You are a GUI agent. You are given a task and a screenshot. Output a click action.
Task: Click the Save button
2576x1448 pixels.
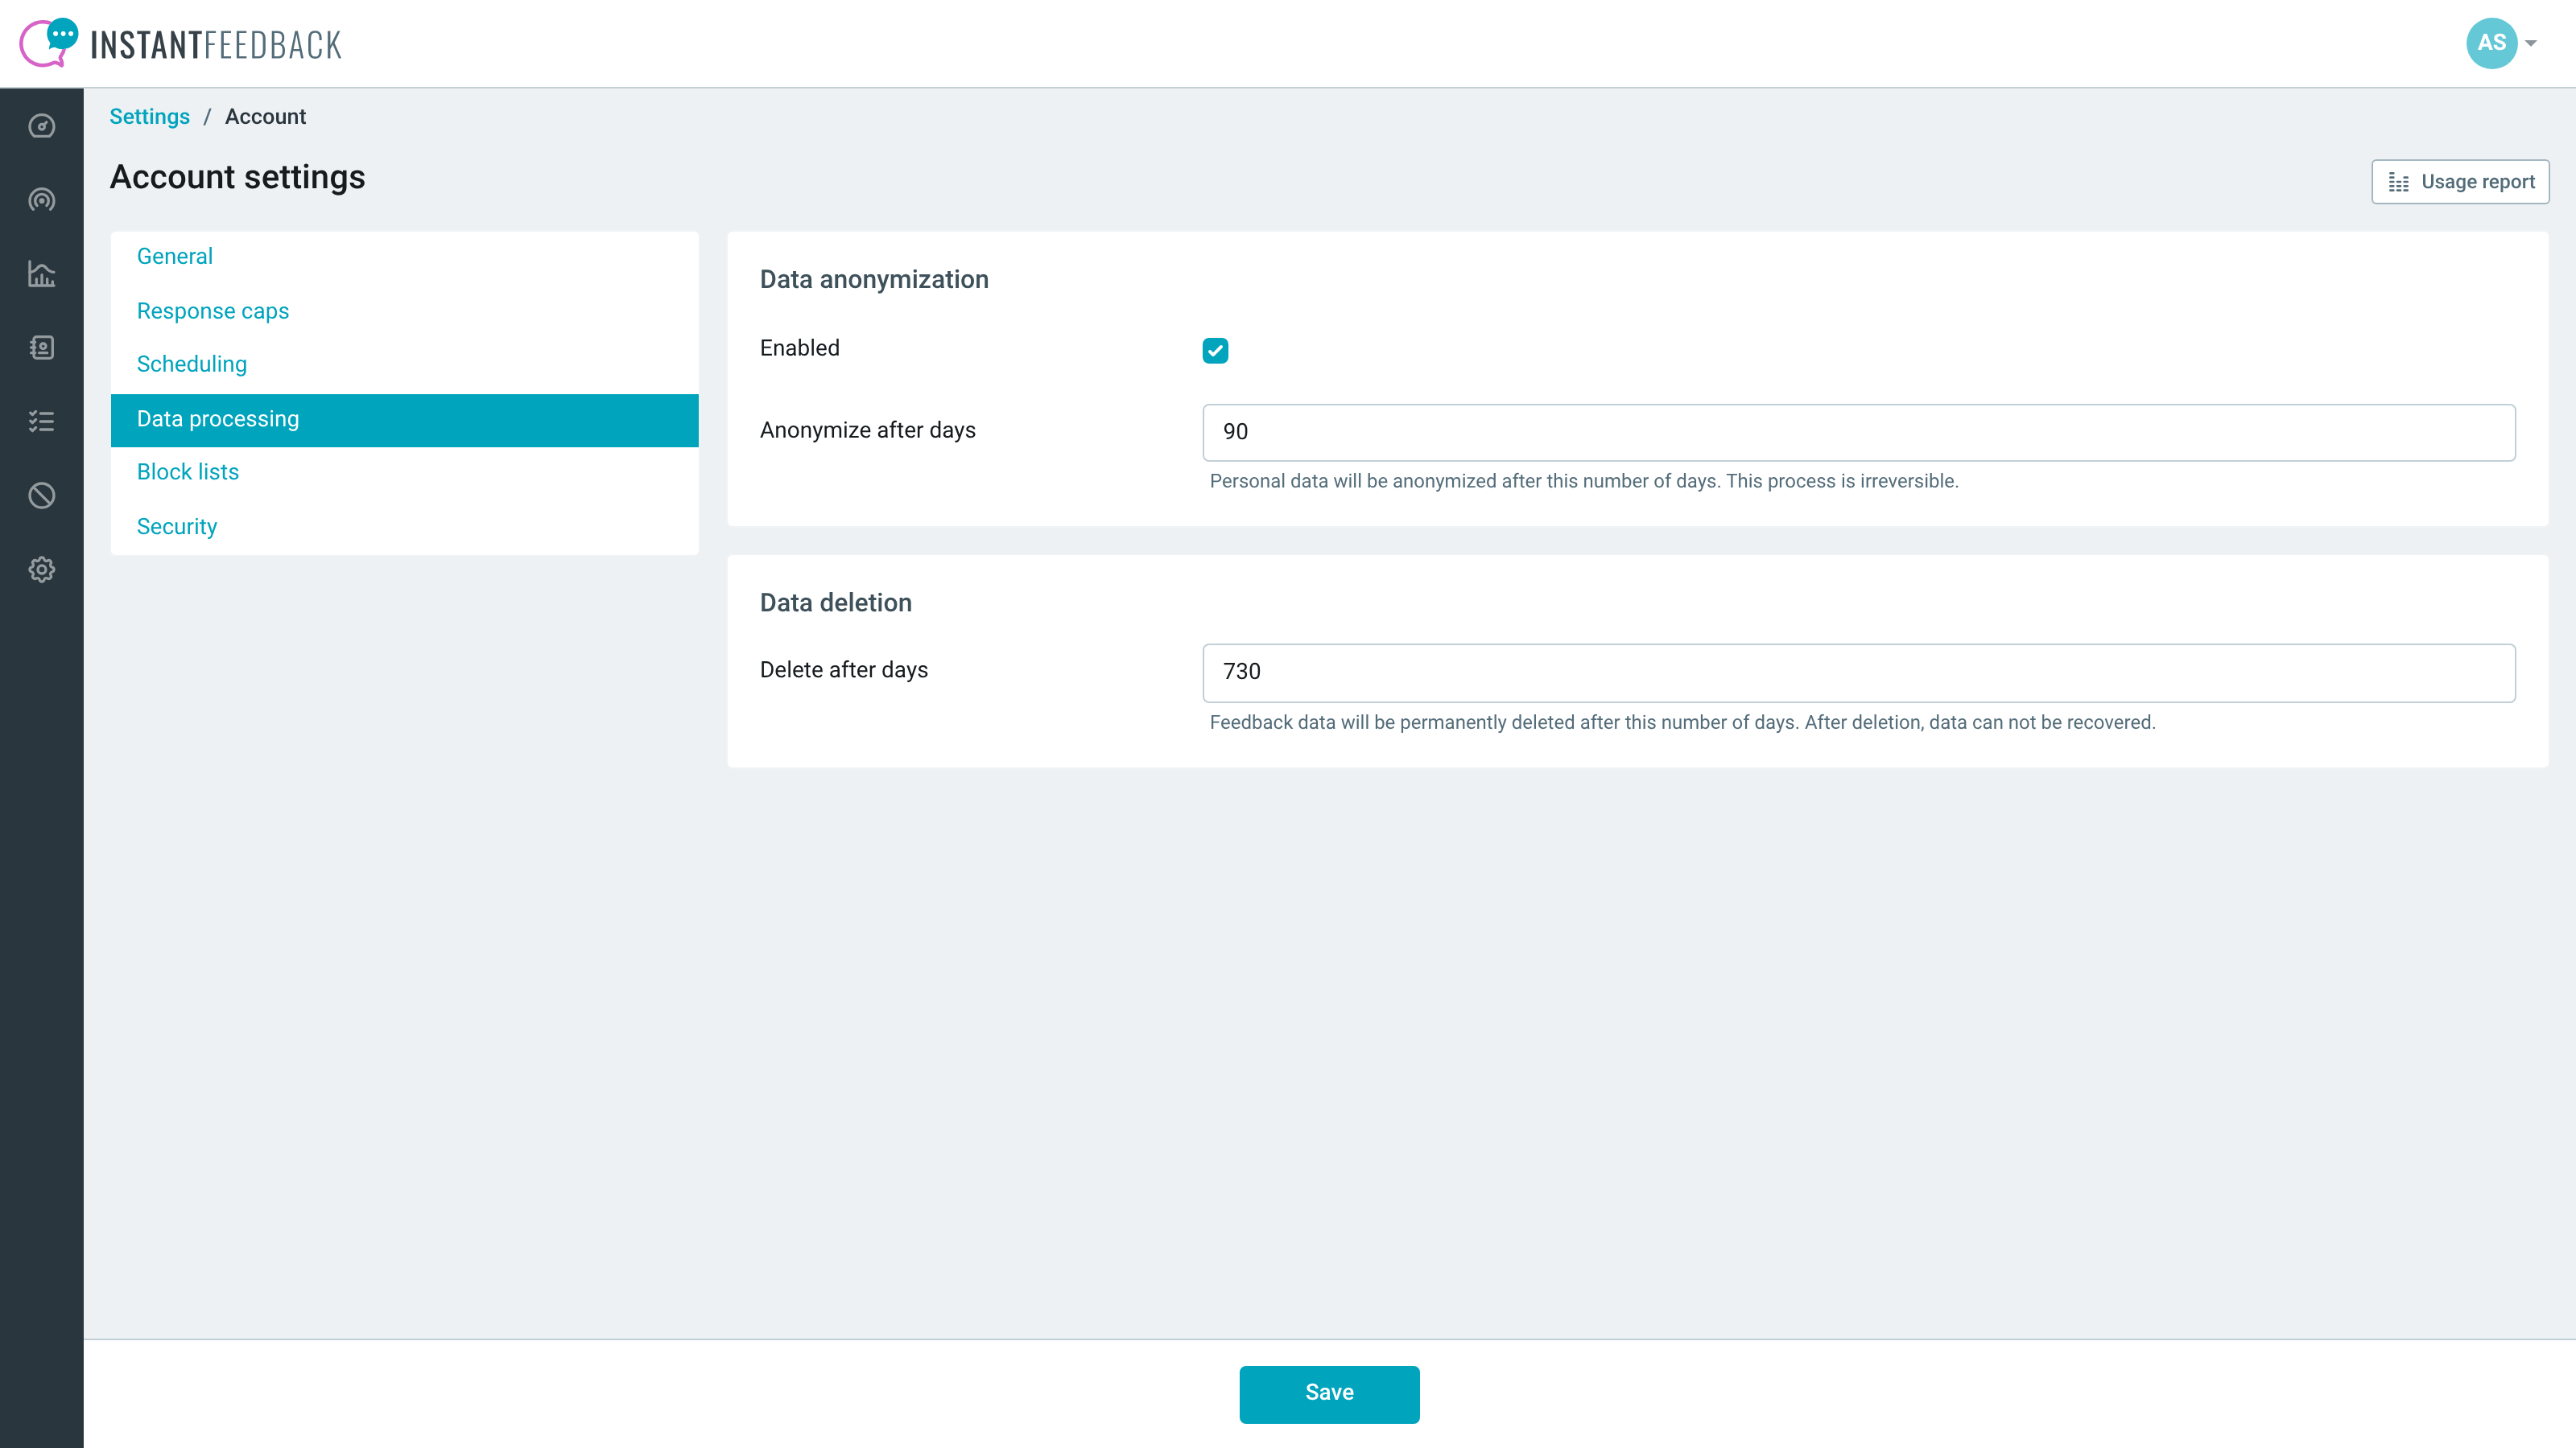click(x=1329, y=1394)
